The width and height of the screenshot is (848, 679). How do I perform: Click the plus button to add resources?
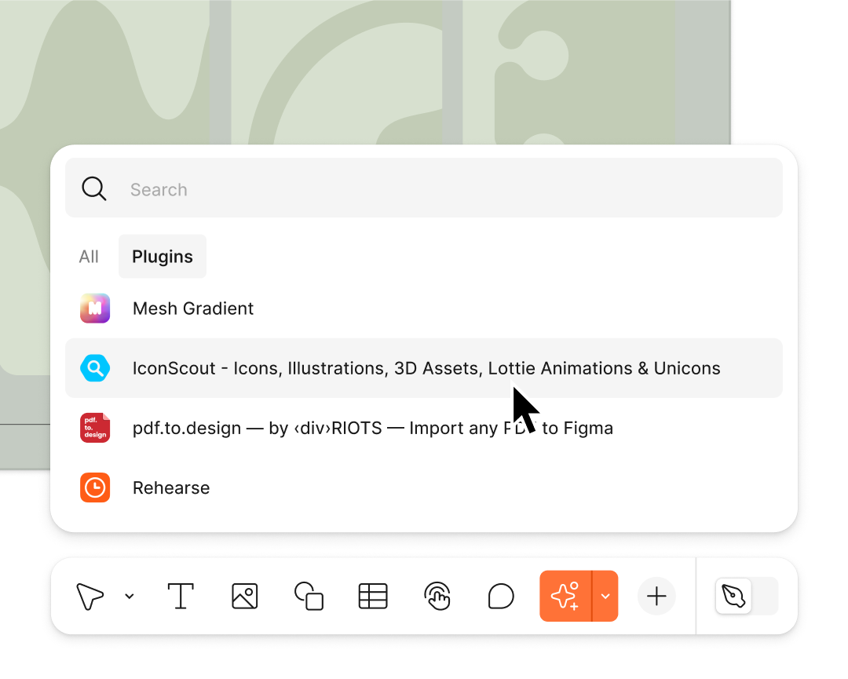coord(656,597)
